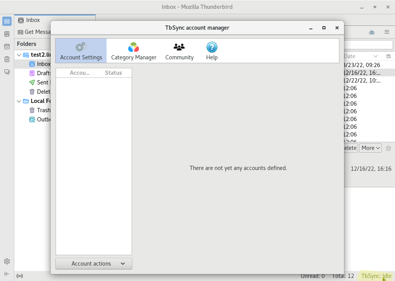Click the Get Messages button

pos(34,32)
